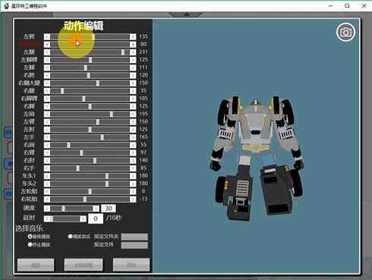Decrease the 车头1 value with its left arrow
Viewport: 372px width, 280px height.
47,176
